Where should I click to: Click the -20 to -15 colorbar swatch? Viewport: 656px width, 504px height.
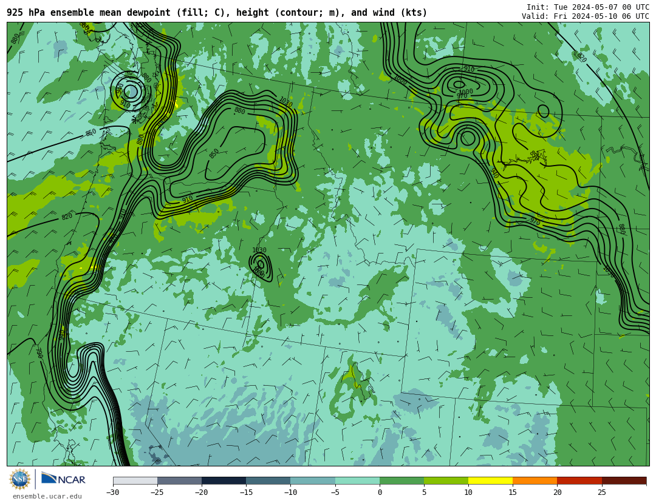(x=224, y=480)
